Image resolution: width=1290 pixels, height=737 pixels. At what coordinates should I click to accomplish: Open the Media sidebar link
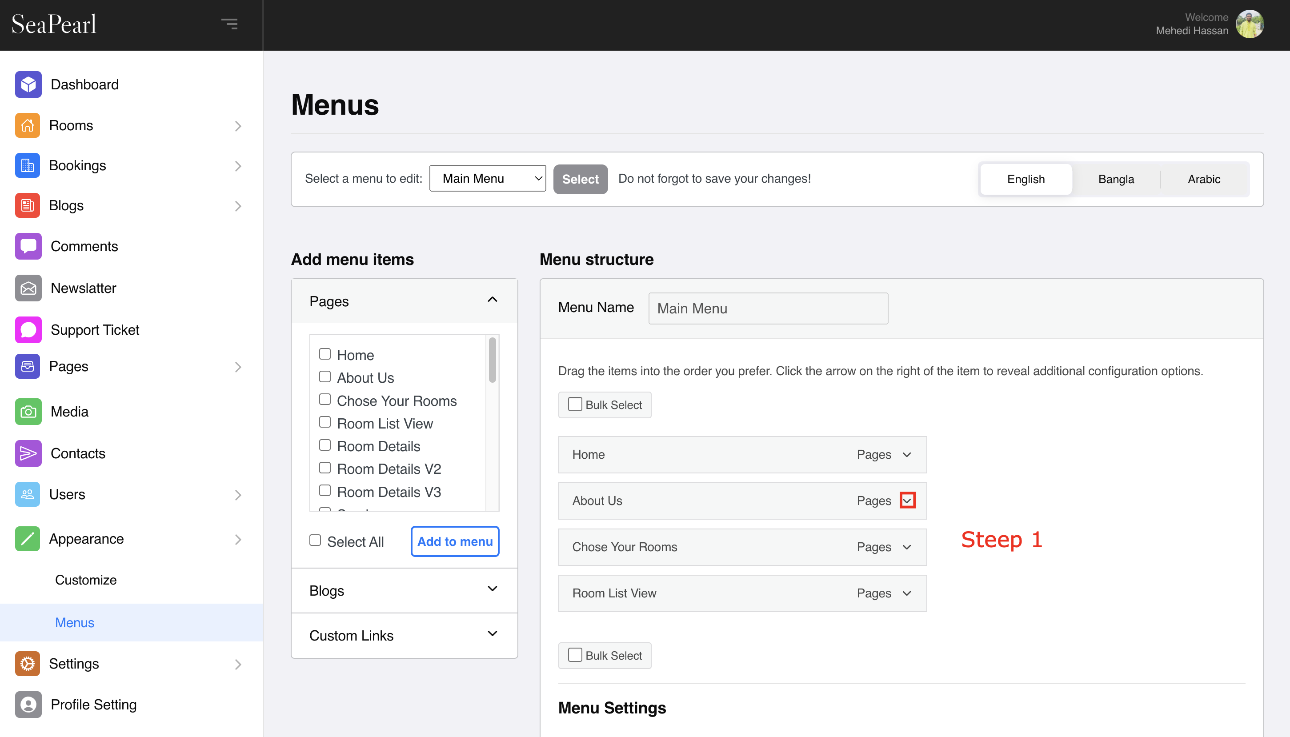pyautogui.click(x=70, y=412)
